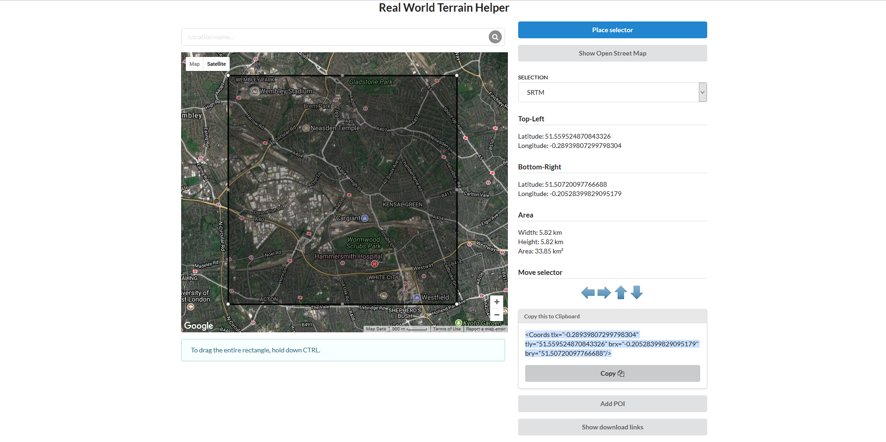Click the Gladstone Park label
This screenshot has height=442, width=886.
coord(371,82)
